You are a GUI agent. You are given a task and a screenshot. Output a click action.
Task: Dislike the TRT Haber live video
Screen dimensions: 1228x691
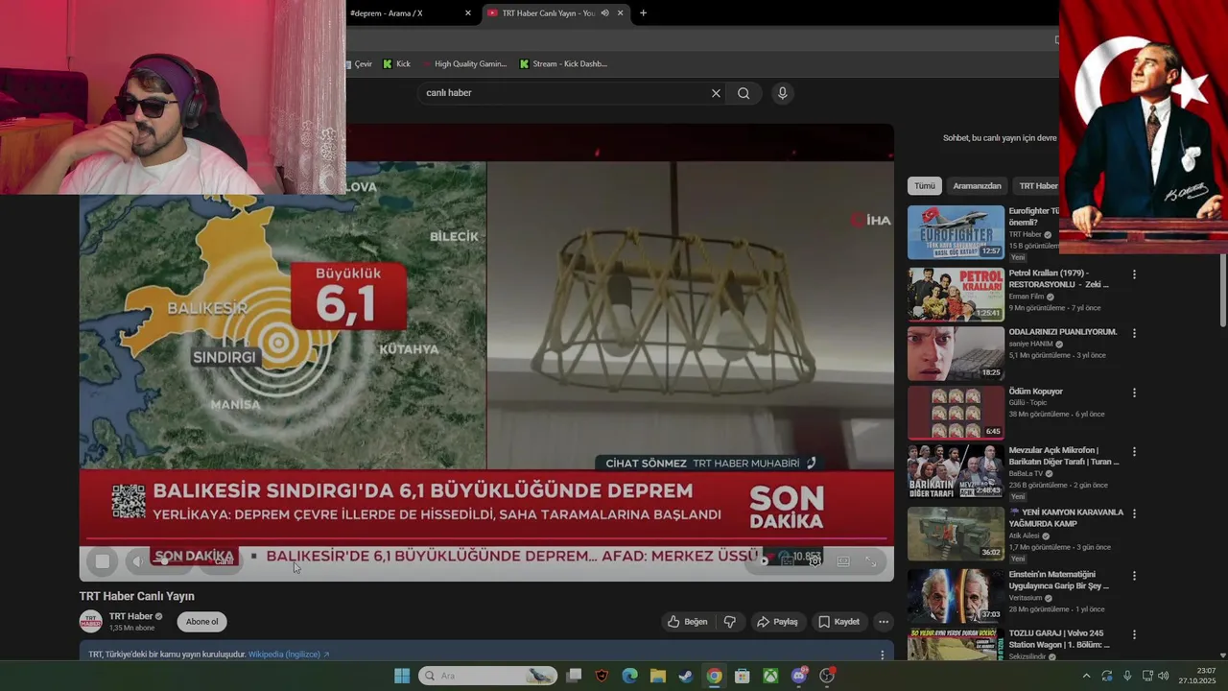click(730, 622)
